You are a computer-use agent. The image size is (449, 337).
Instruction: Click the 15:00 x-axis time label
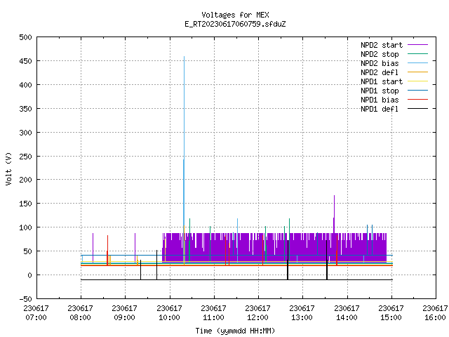coord(391,317)
